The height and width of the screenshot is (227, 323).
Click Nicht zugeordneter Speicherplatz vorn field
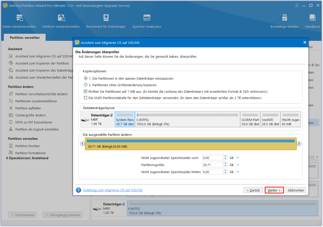(213, 158)
